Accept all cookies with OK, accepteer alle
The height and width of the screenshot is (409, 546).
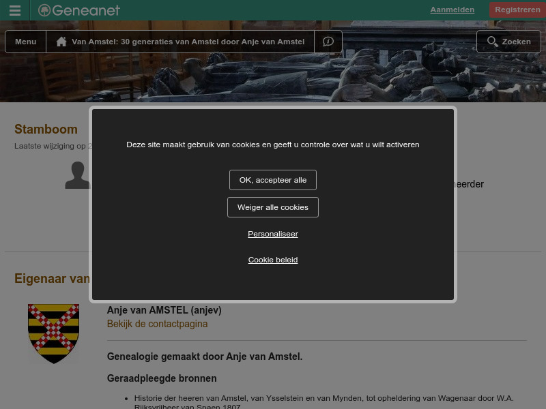click(x=273, y=179)
